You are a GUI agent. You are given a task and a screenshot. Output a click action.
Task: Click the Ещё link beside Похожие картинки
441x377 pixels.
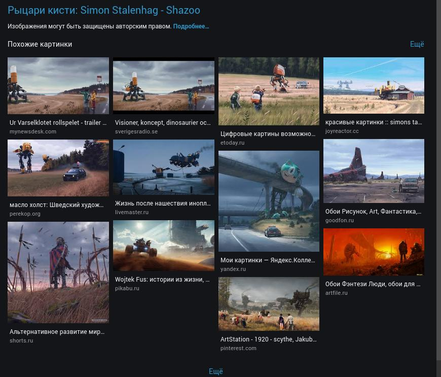click(417, 44)
